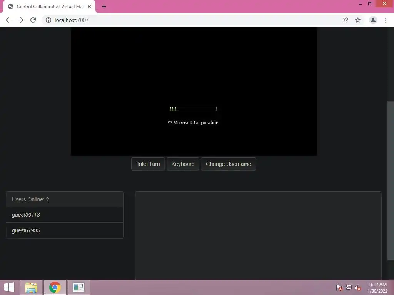Select user guest39118 in the list

65,215
